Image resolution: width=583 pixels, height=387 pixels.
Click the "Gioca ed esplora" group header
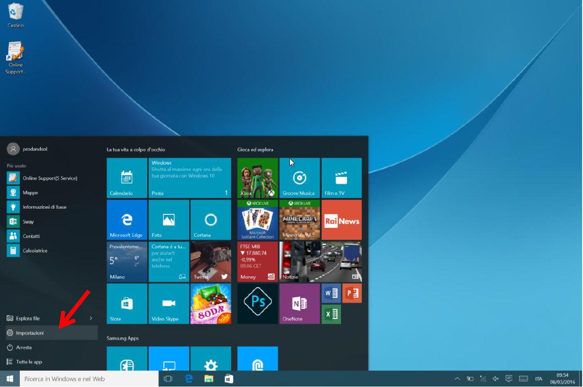click(x=255, y=149)
